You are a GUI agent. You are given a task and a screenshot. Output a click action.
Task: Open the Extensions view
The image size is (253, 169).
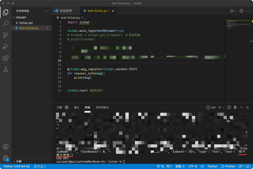[x=6, y=58]
